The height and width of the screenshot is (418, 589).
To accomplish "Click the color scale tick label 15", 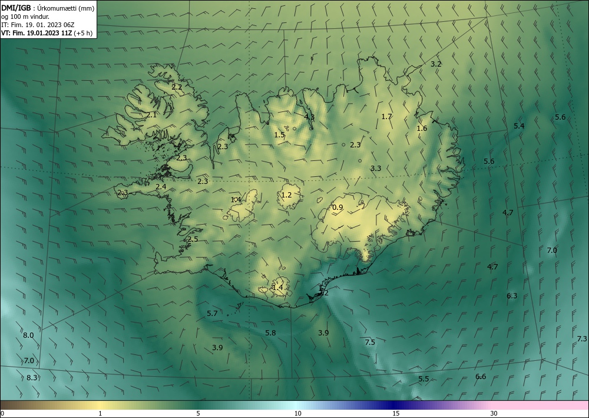I will [396, 413].
